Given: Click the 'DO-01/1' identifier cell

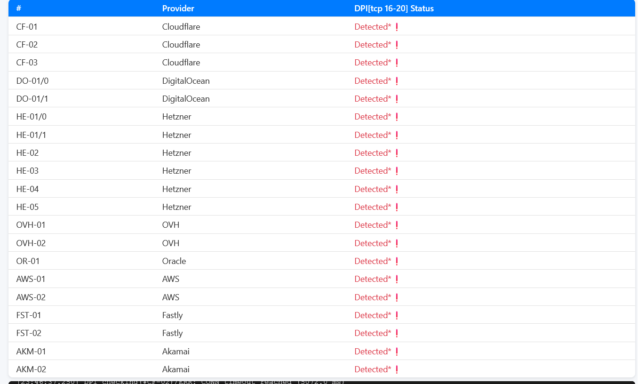Looking at the screenshot, I should [32, 99].
